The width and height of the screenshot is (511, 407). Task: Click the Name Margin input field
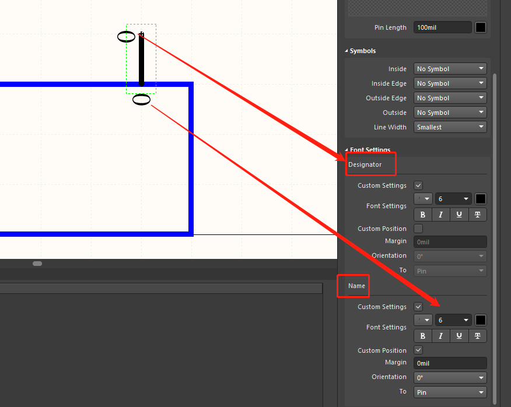(450, 363)
